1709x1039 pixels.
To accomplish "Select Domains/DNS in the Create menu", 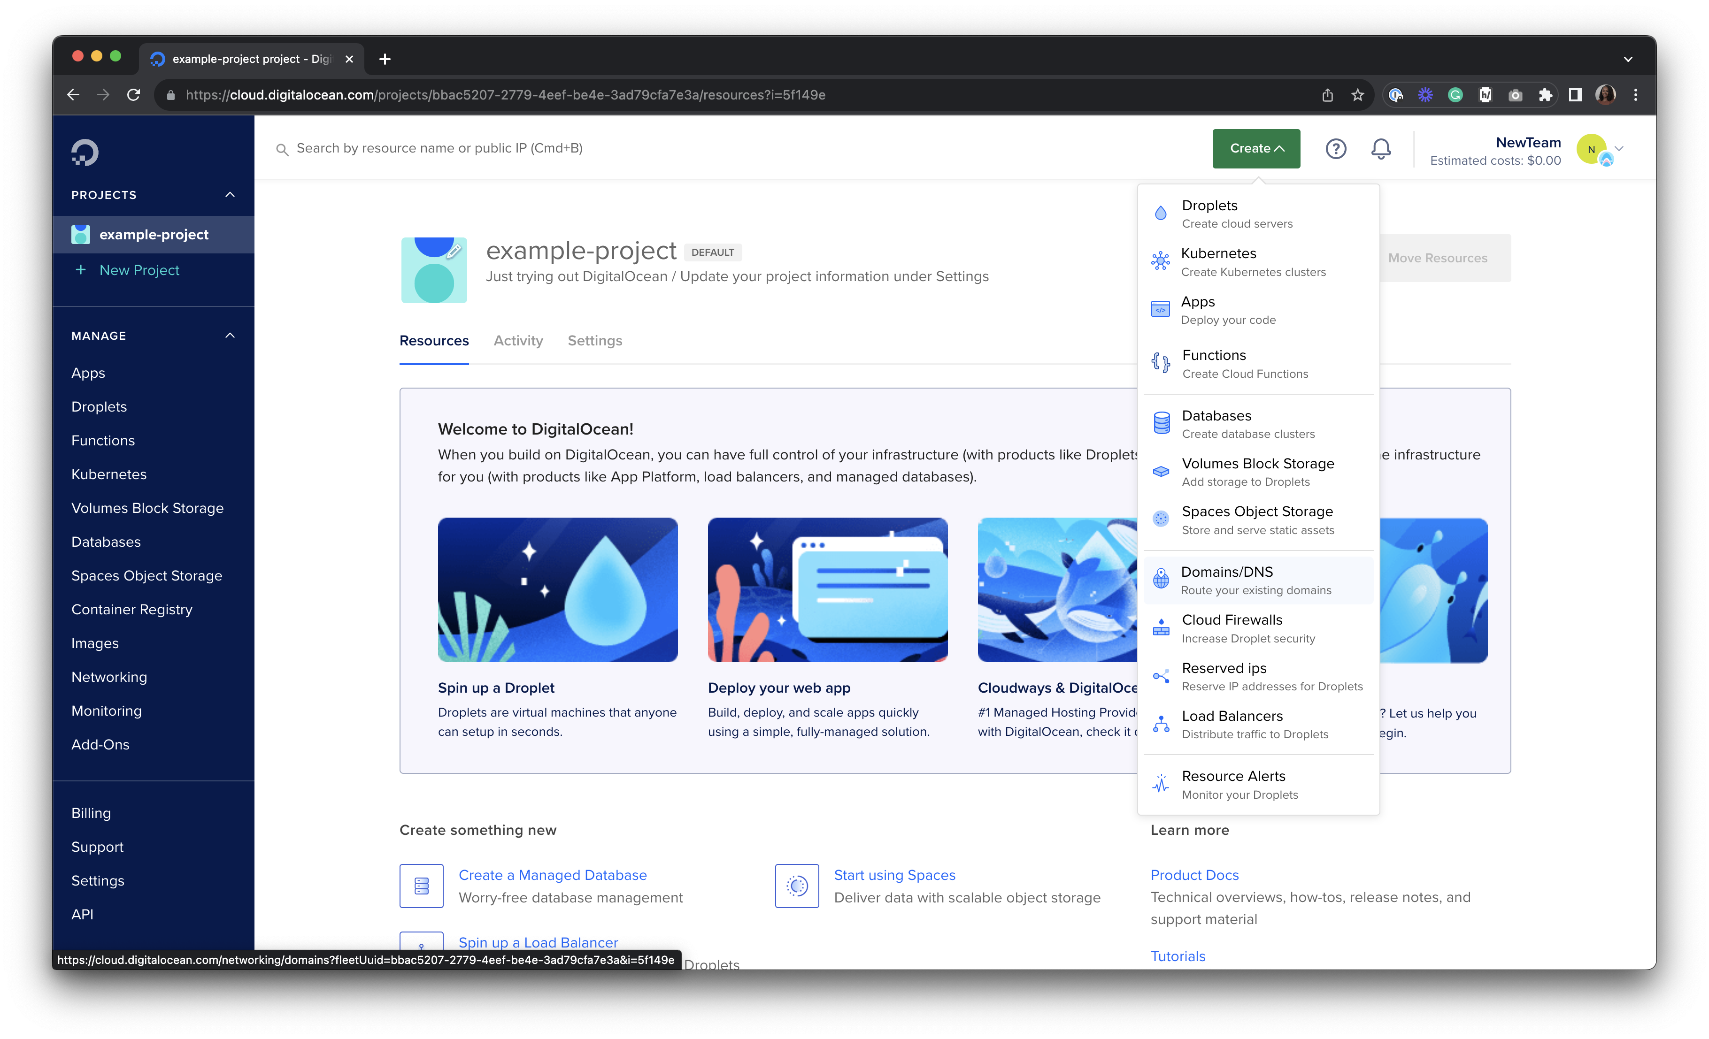I will (1258, 580).
